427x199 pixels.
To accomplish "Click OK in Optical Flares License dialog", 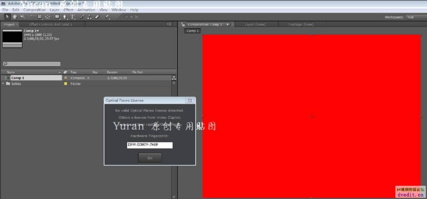I will [150, 158].
